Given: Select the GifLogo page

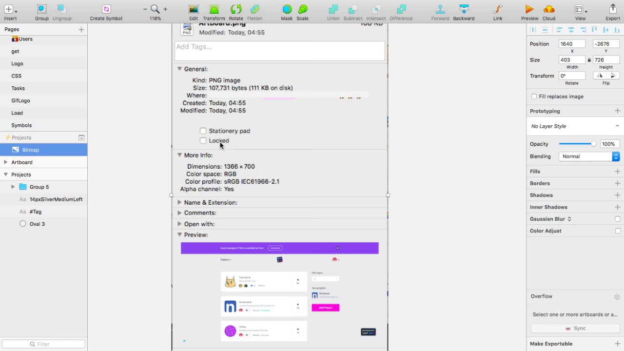Looking at the screenshot, I should click(20, 100).
